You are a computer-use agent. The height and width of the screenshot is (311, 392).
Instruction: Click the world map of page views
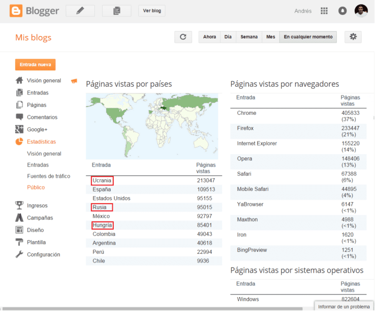[x=152, y=126]
